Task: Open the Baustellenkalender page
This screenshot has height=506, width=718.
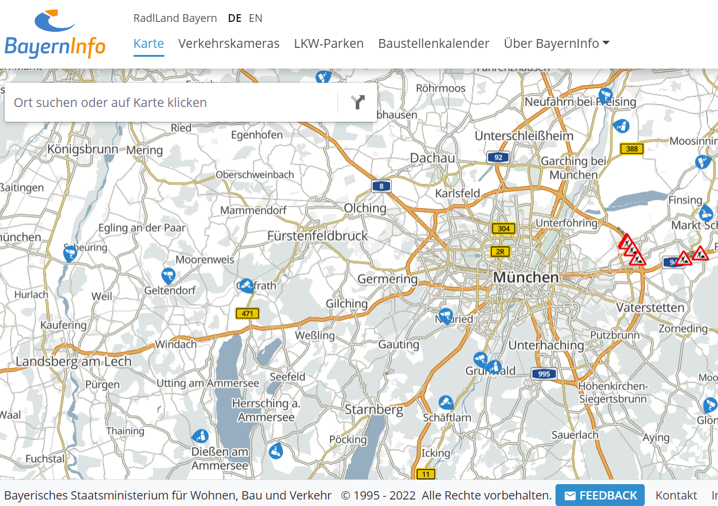Action: click(434, 44)
